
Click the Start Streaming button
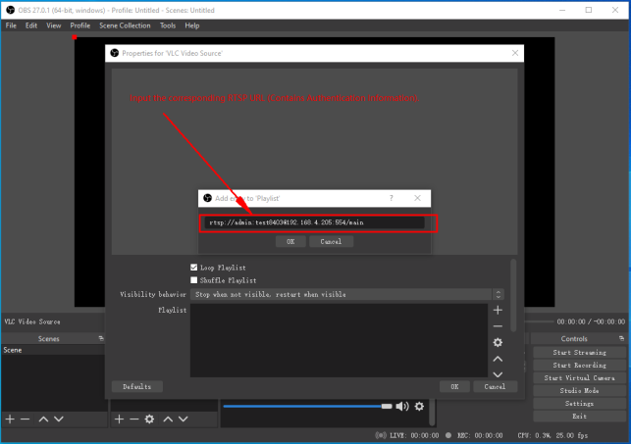click(x=579, y=352)
